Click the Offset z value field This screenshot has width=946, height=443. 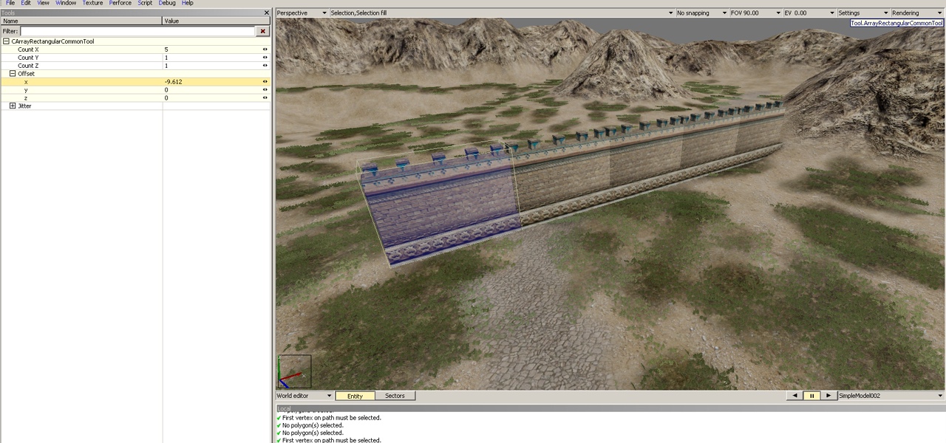coord(211,97)
